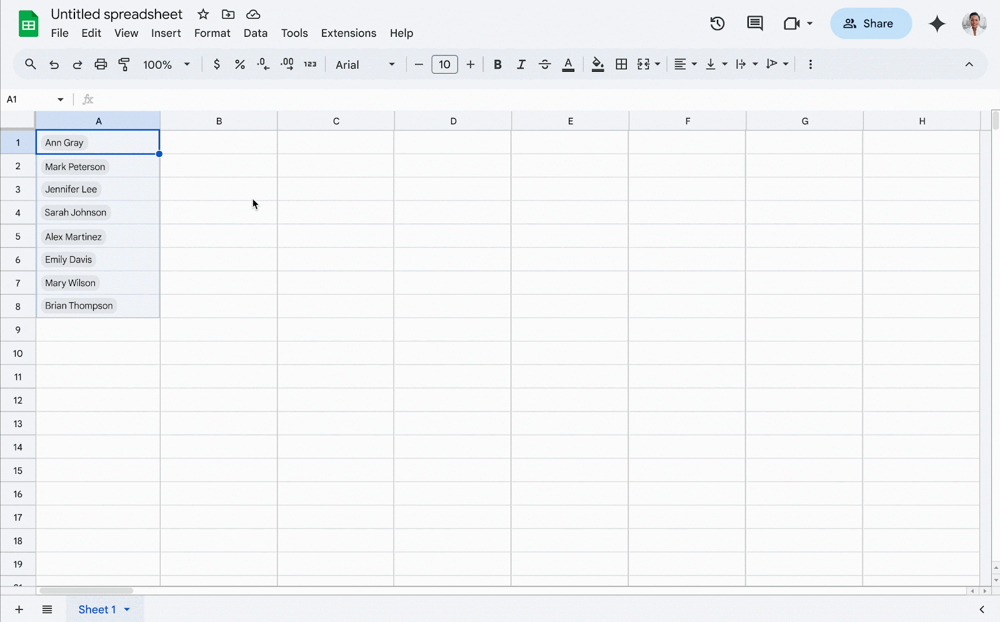Open the Format menu
The image size is (1000, 622).
212,33
